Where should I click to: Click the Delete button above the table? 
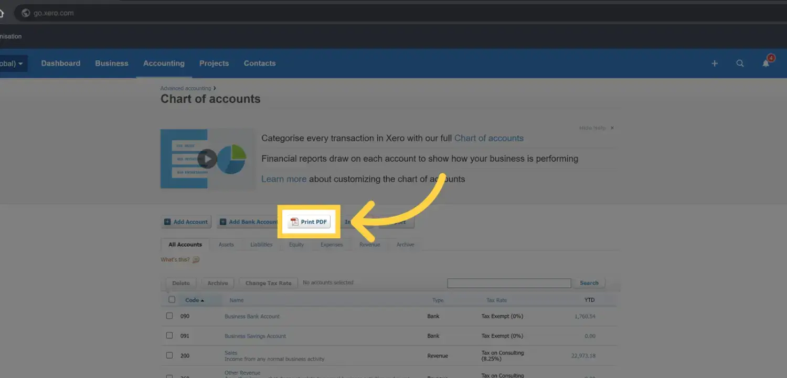(181, 283)
